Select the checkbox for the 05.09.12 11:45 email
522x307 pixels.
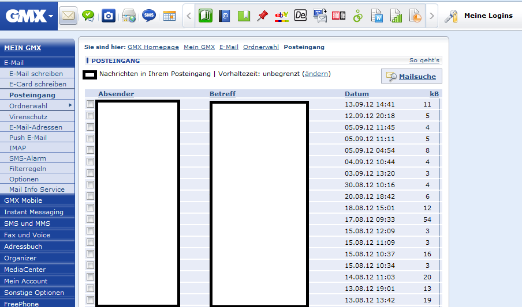click(90, 127)
